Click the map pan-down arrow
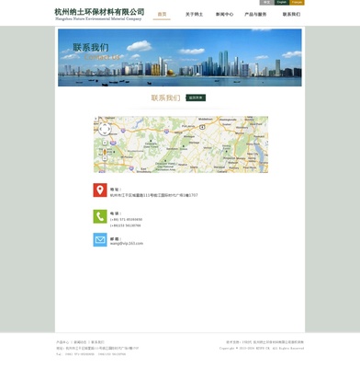Screen dimensions: 360x368 point(105,133)
